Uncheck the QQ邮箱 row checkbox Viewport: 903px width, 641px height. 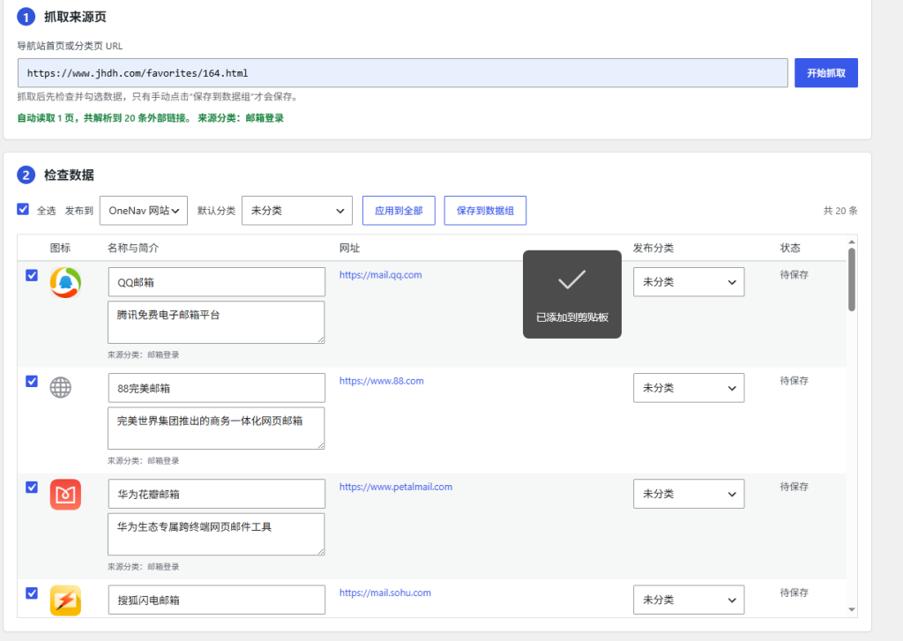[x=32, y=275]
